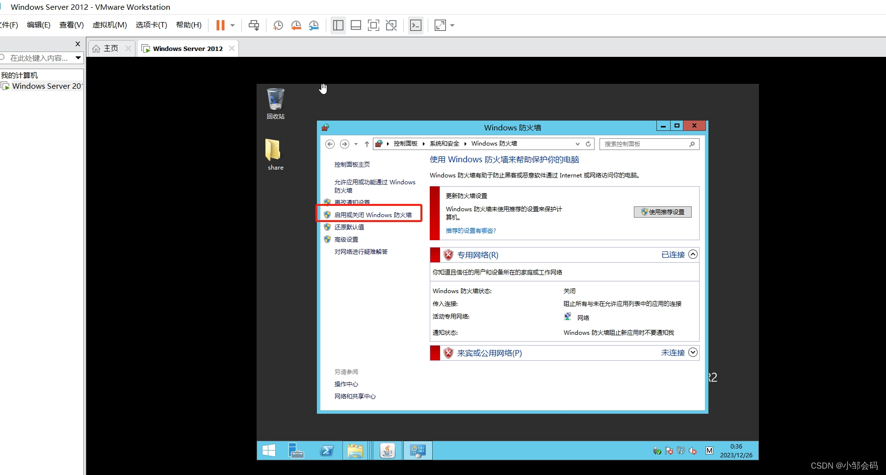The width and height of the screenshot is (886, 475).
Task: Open the 帮助(H) menu
Action: point(188,25)
